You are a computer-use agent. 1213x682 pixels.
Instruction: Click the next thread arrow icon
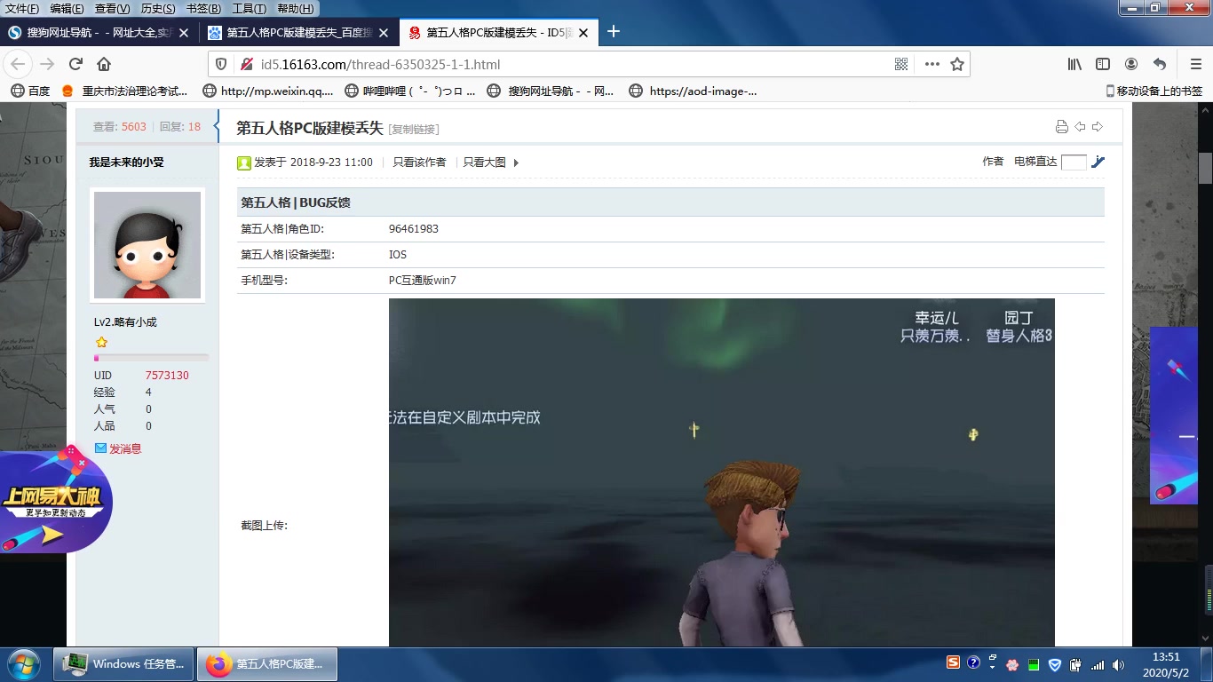pyautogui.click(x=1098, y=127)
